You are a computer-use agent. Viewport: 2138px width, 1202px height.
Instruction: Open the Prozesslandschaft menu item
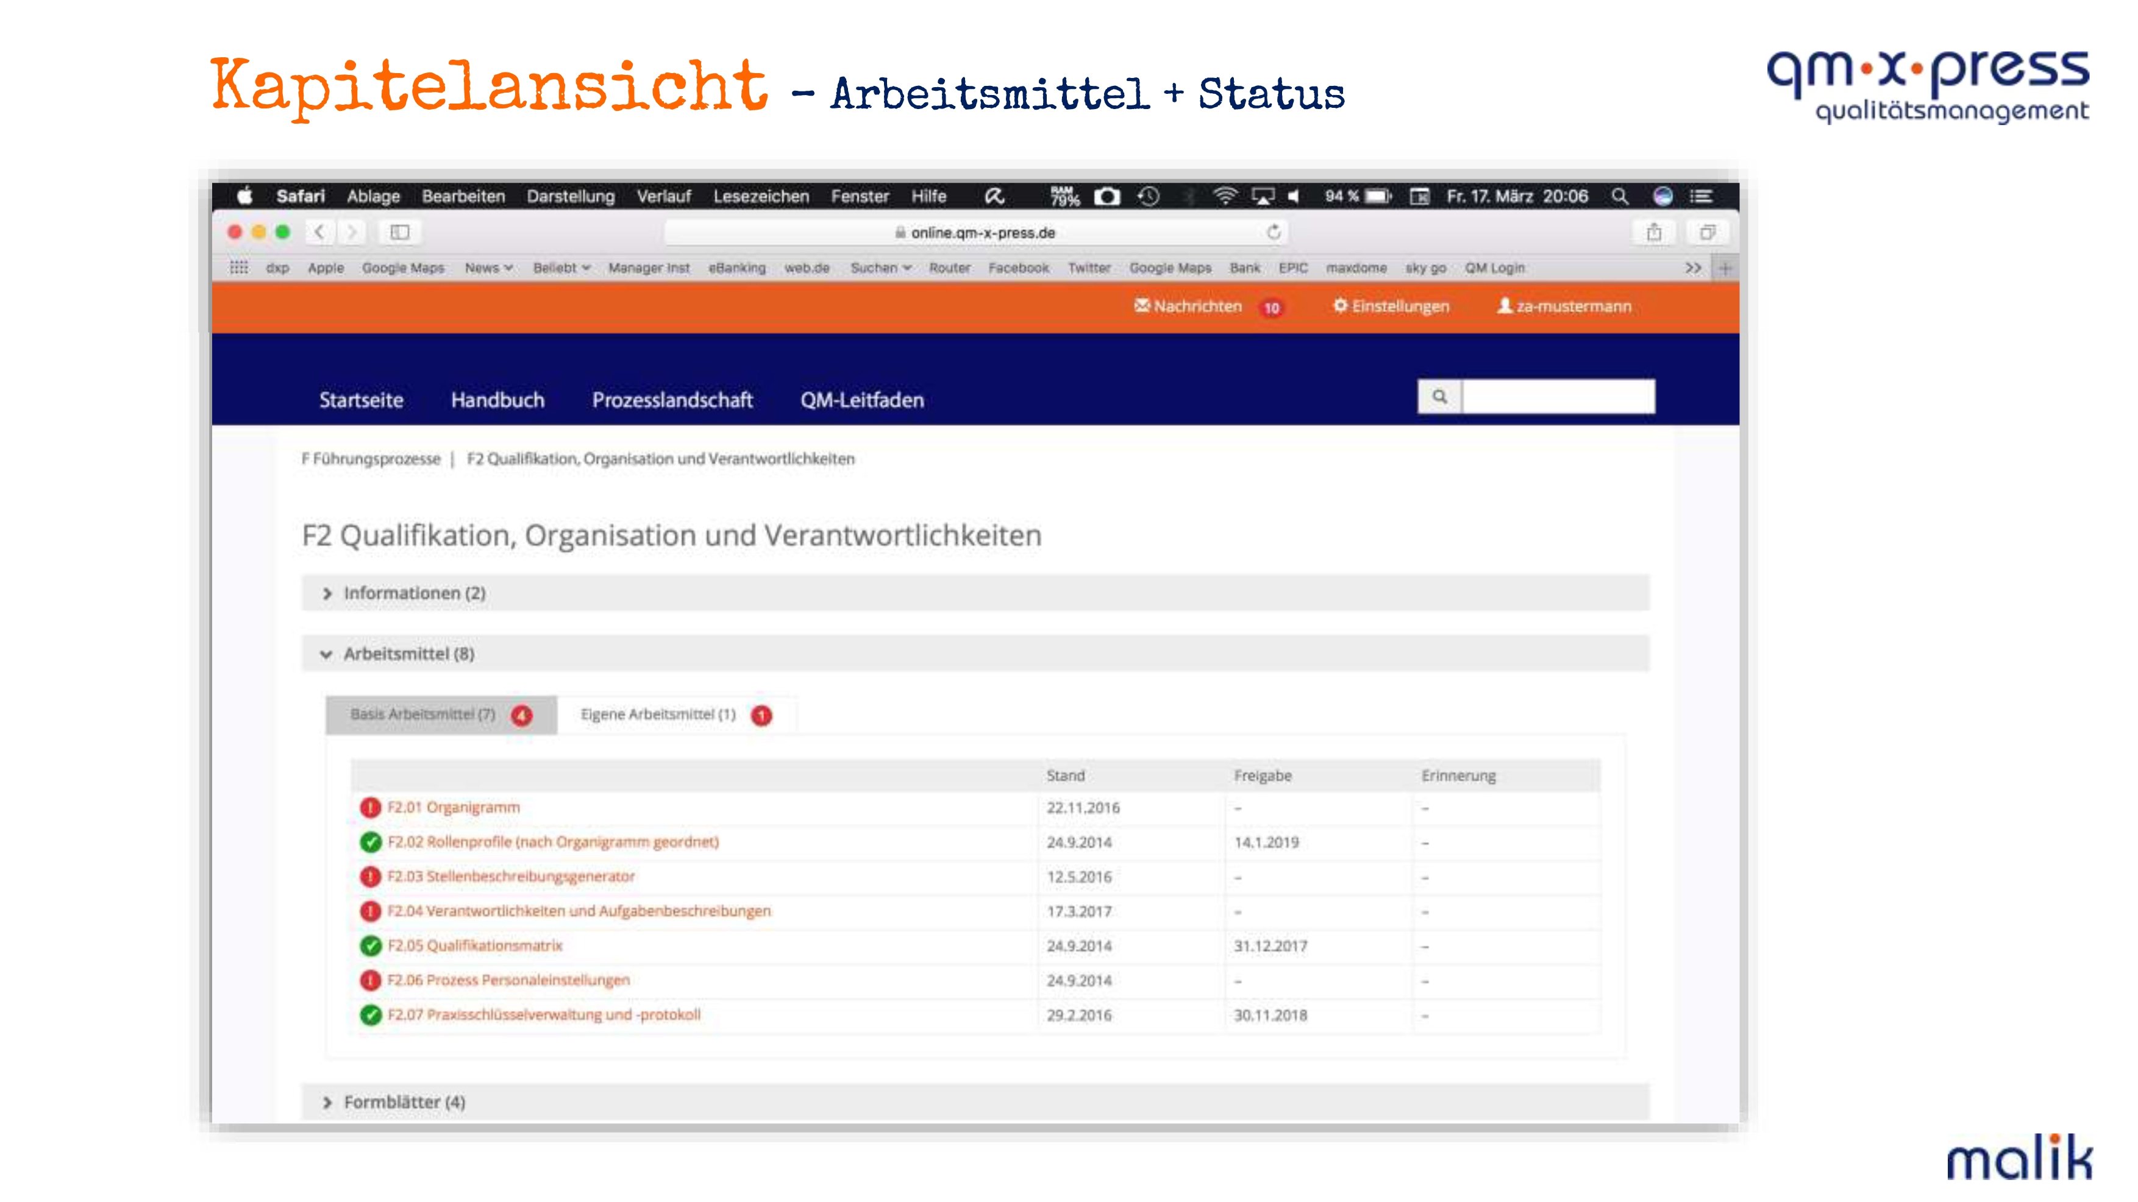672,400
